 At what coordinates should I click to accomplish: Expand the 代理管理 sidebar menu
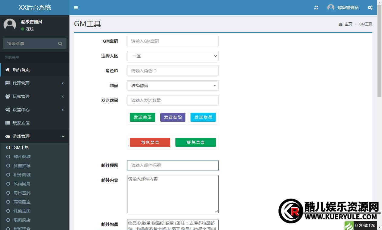coord(35,83)
